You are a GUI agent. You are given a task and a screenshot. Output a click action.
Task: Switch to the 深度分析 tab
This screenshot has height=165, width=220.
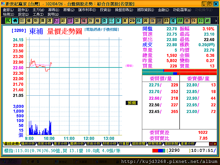44,144
